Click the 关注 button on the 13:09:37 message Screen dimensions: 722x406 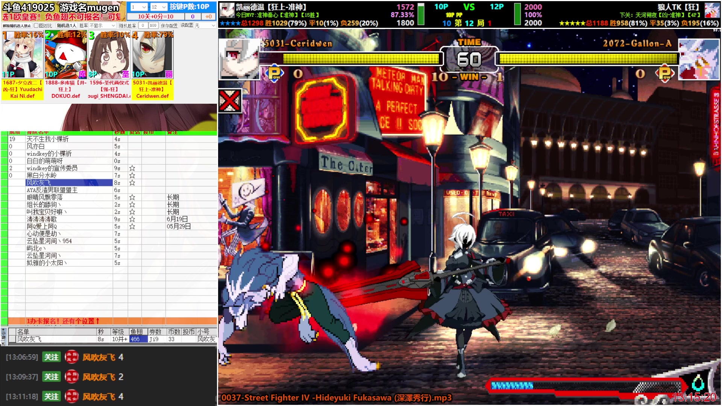pyautogui.click(x=51, y=377)
